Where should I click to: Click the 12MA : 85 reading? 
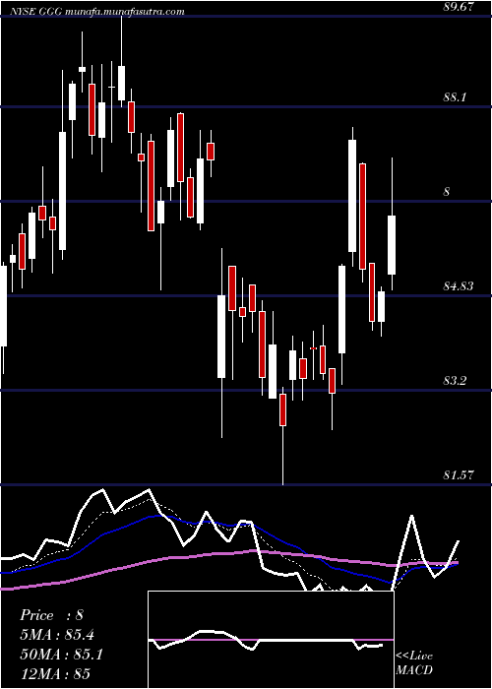click(x=55, y=673)
